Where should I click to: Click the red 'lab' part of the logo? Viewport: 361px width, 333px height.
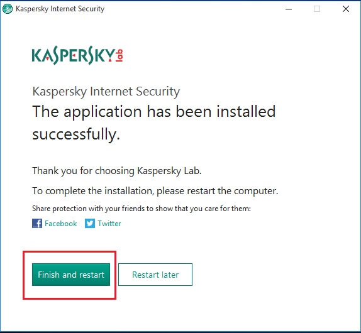coord(119,55)
